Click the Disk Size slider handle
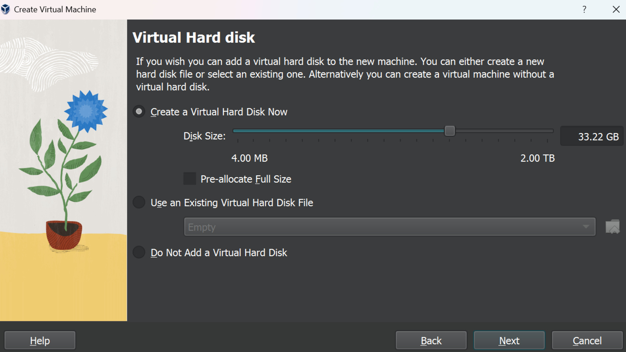Image resolution: width=626 pixels, height=352 pixels. [450, 131]
